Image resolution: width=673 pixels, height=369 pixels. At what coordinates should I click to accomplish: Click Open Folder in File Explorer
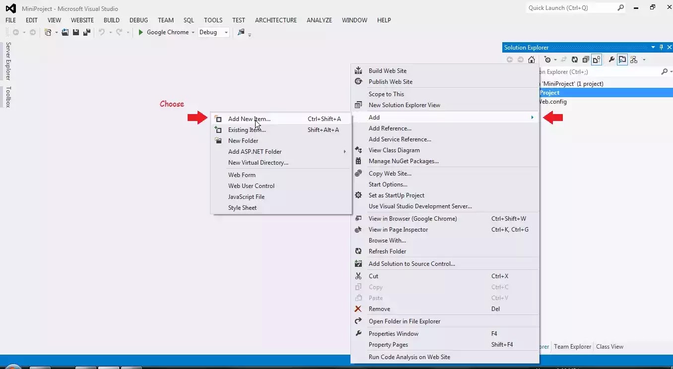(445, 321)
